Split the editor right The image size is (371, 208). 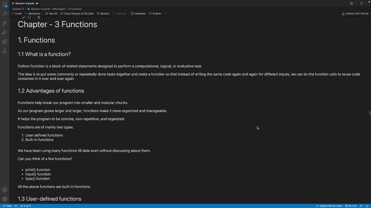(x=362, y=3)
